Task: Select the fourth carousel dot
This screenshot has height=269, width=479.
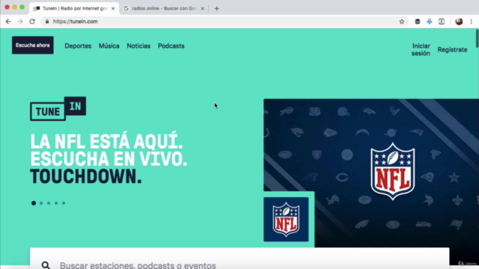Action: (x=56, y=203)
